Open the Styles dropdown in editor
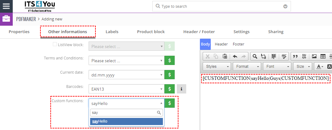The height and width of the screenshot is (130, 332). [217, 66]
